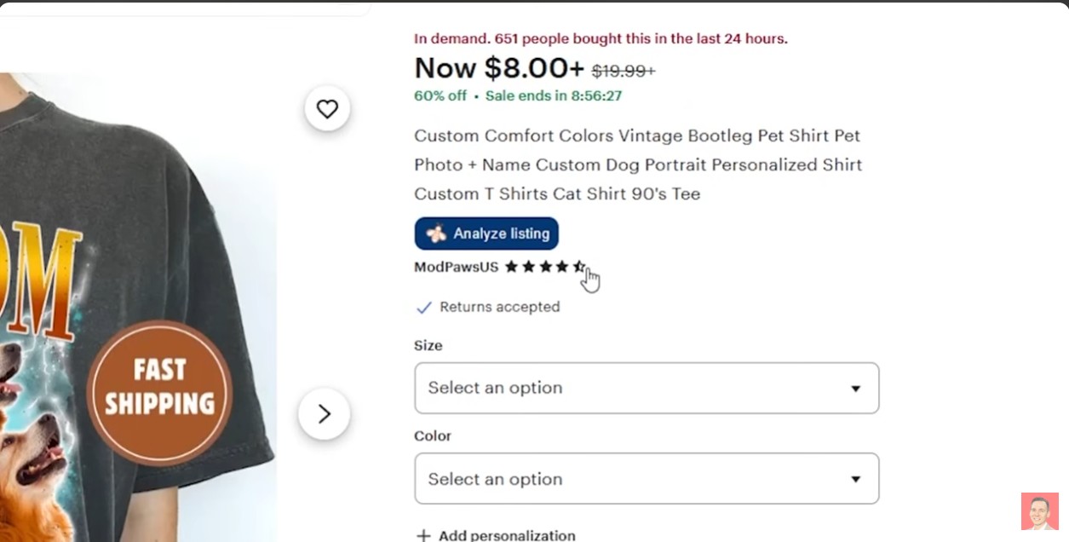Click the Custom Comfort Colors listing title
Image resolution: width=1069 pixels, height=542 pixels.
(637, 164)
